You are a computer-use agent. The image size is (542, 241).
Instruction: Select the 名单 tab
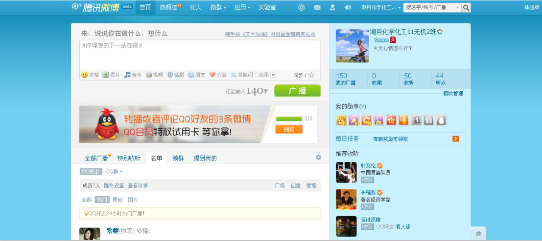[157, 159]
